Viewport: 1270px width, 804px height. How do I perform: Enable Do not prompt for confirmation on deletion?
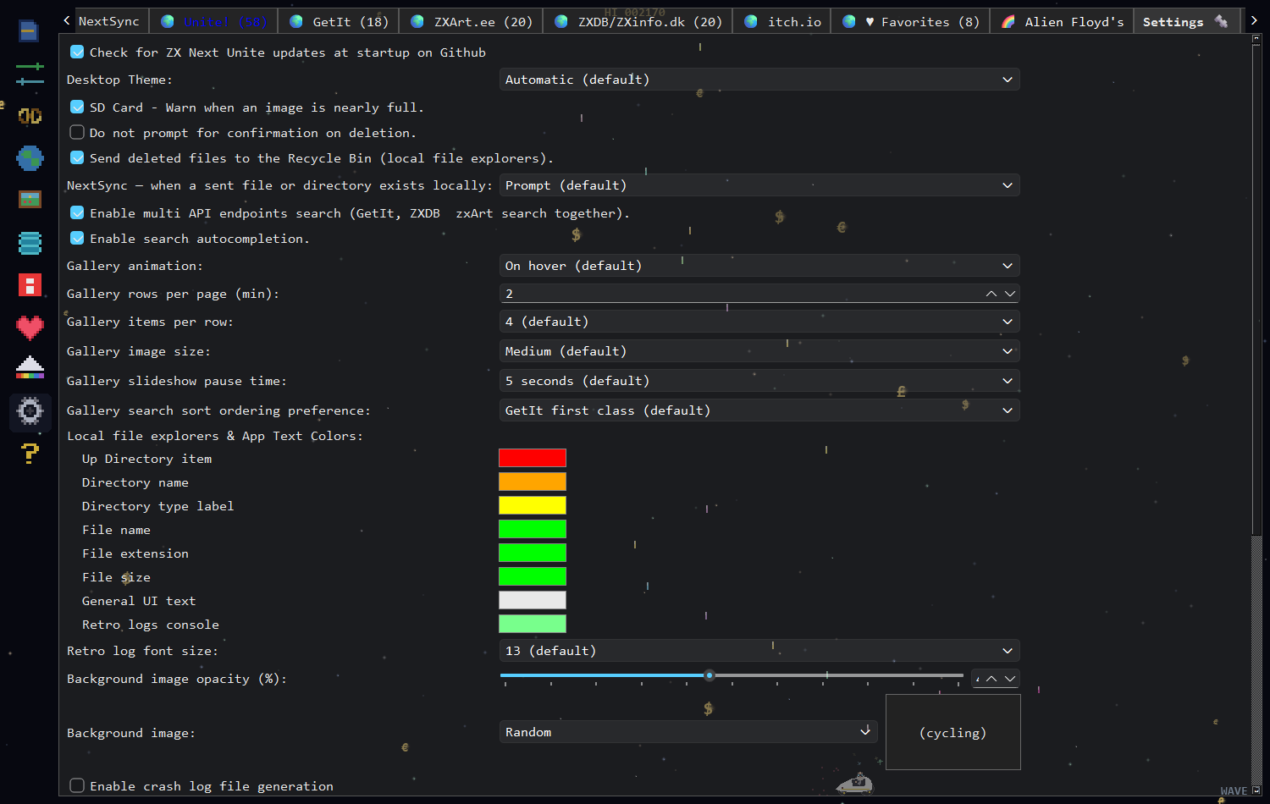(77, 132)
